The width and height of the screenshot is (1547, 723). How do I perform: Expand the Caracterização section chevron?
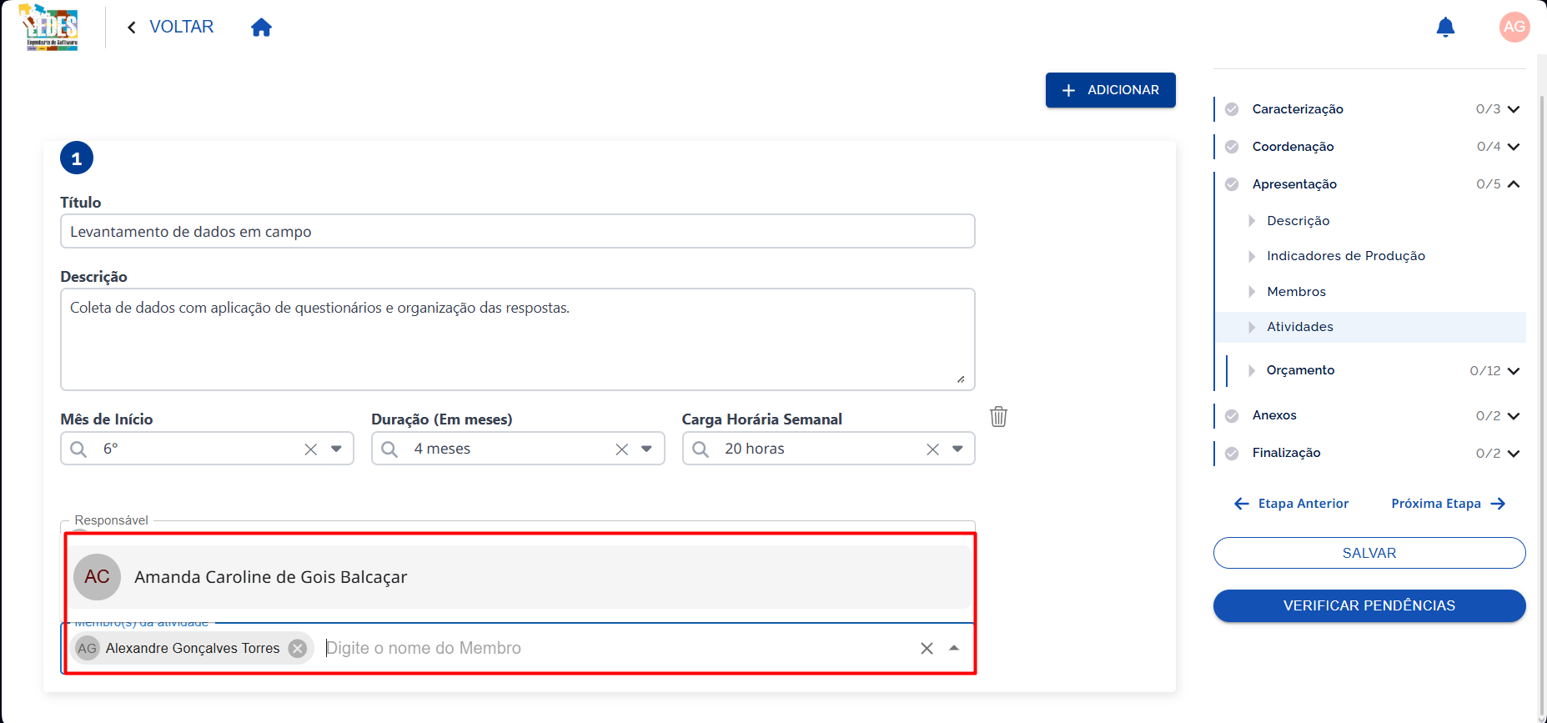coord(1514,109)
